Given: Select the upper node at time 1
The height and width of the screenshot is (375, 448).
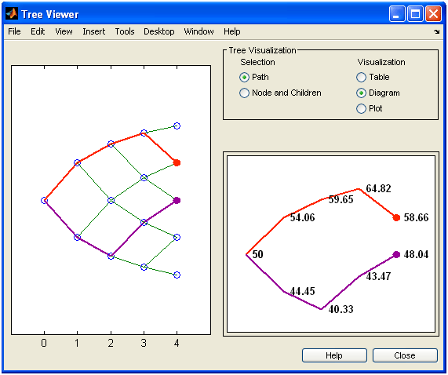Looking at the screenshot, I should pyautogui.click(x=77, y=163).
